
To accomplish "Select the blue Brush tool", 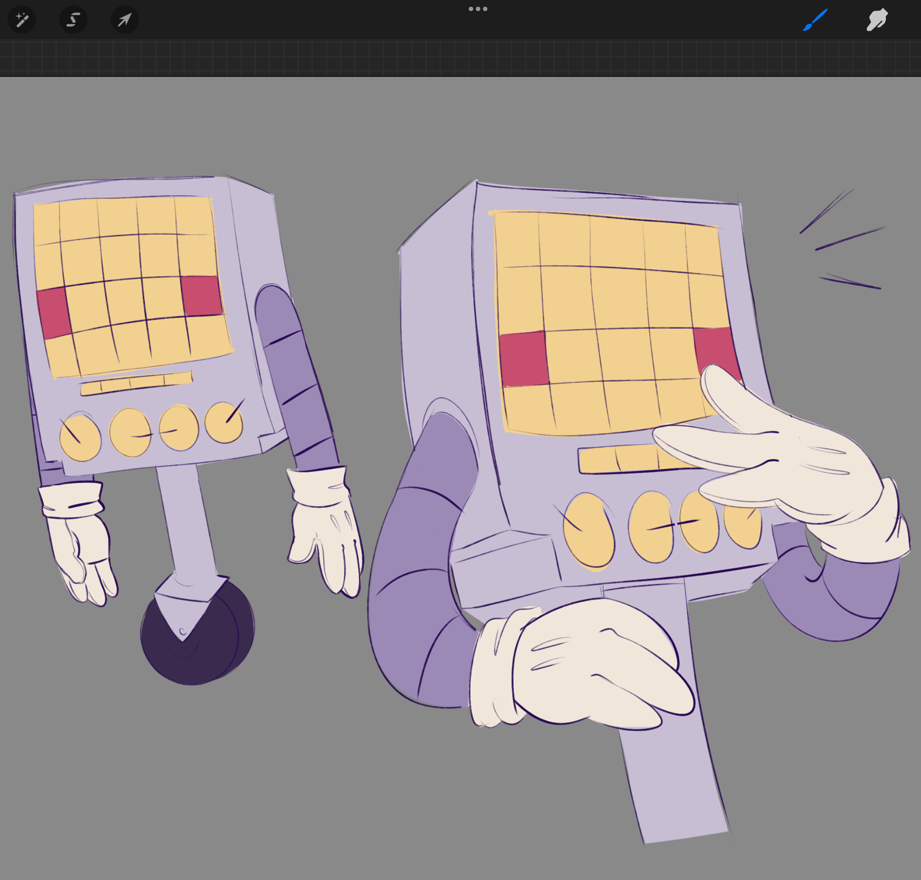I will [816, 20].
